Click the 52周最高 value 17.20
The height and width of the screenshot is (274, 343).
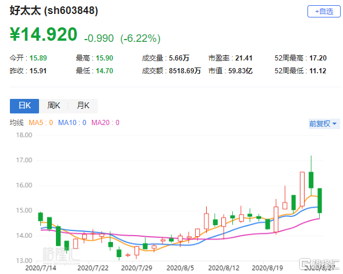pyautogui.click(x=318, y=58)
